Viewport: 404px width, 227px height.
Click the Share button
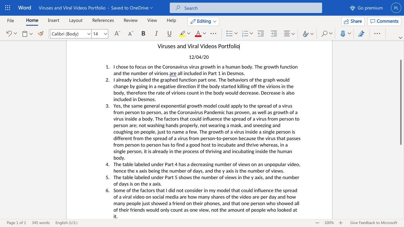(353, 21)
